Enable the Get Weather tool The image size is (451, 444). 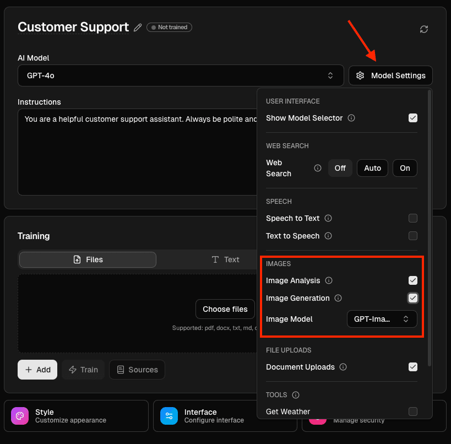point(412,411)
